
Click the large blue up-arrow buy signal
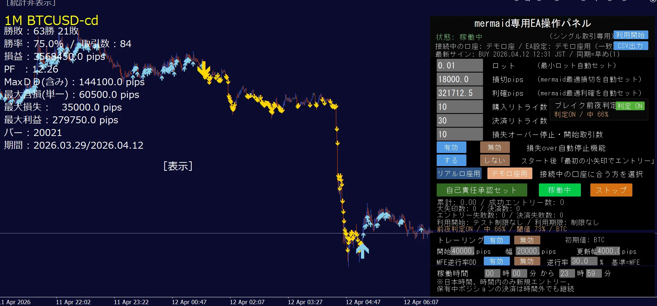(362, 250)
